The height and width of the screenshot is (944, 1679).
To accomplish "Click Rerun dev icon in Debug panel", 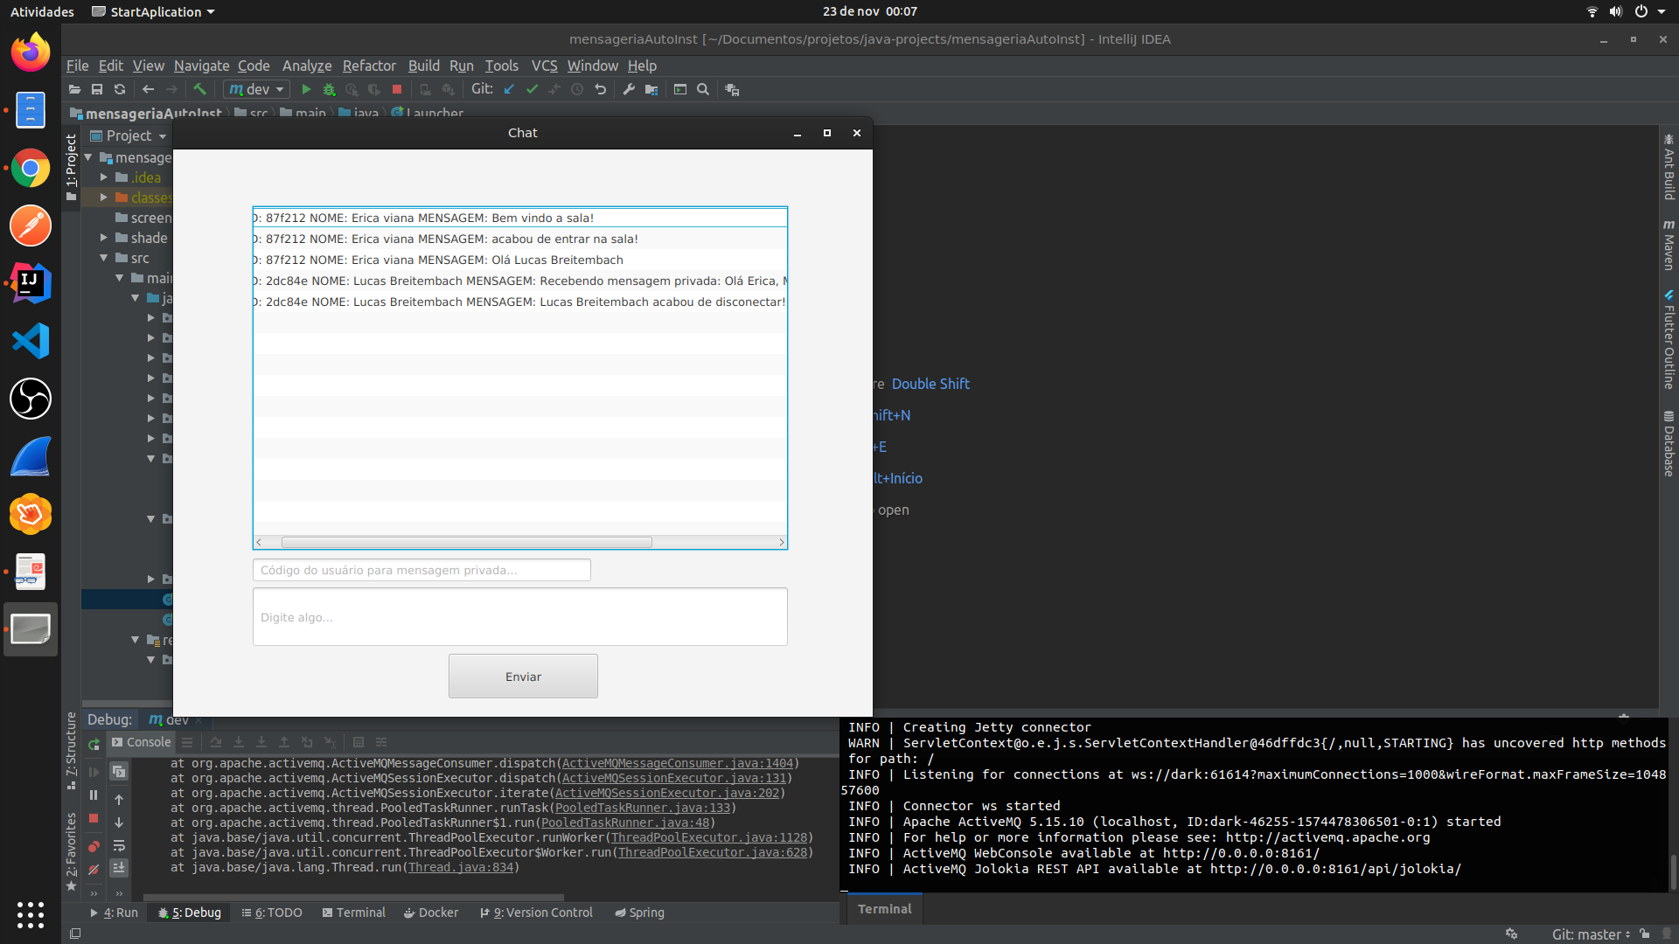I will coord(94,744).
